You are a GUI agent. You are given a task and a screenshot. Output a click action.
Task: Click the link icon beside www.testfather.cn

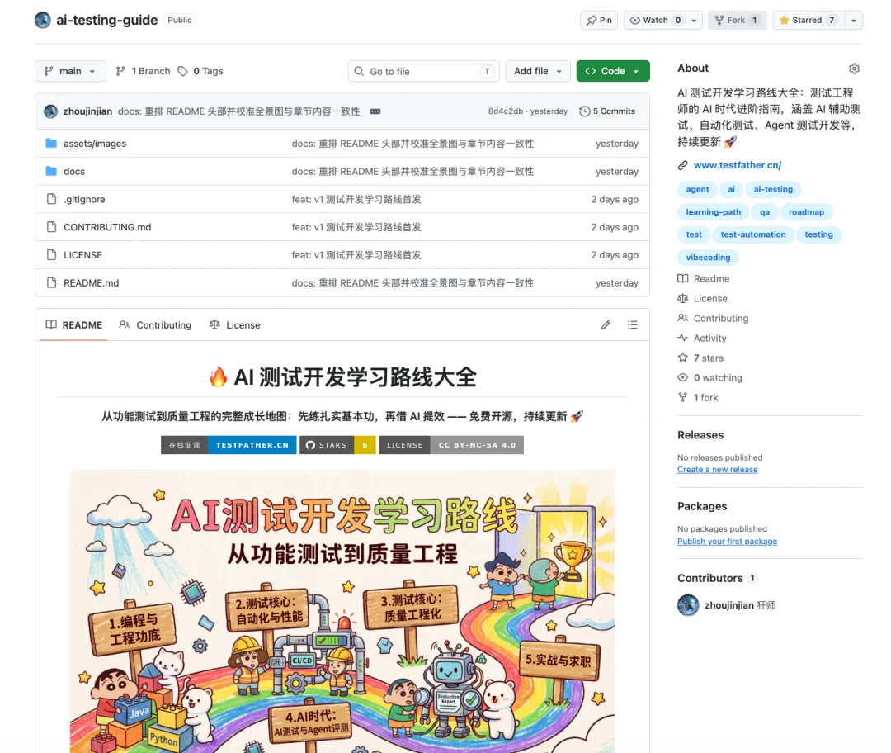(682, 165)
